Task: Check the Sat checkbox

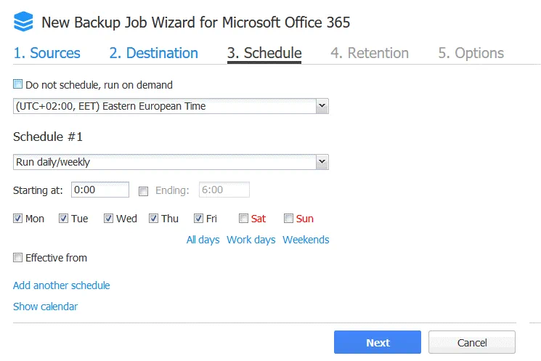Action: 243,219
